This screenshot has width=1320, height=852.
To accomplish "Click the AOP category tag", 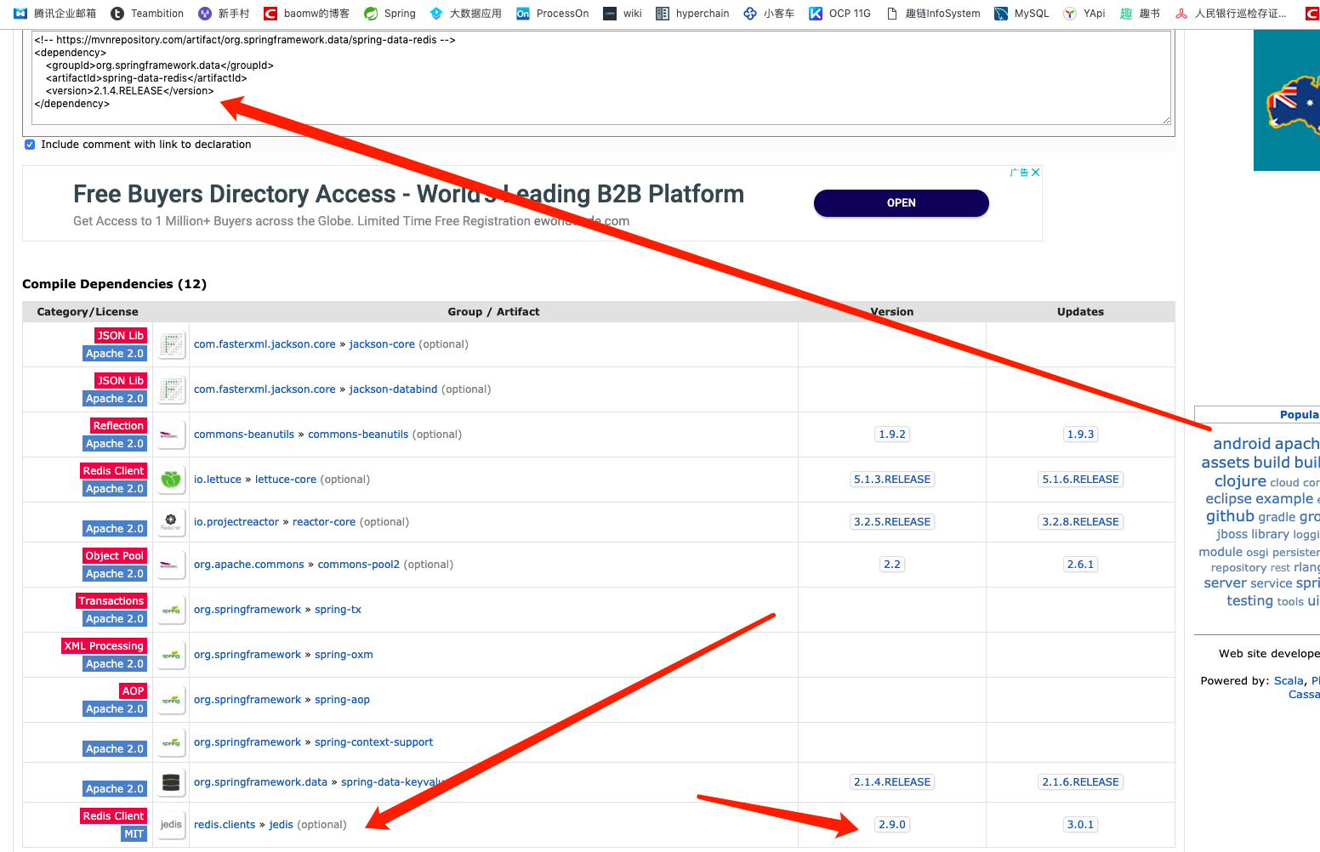I will [133, 691].
